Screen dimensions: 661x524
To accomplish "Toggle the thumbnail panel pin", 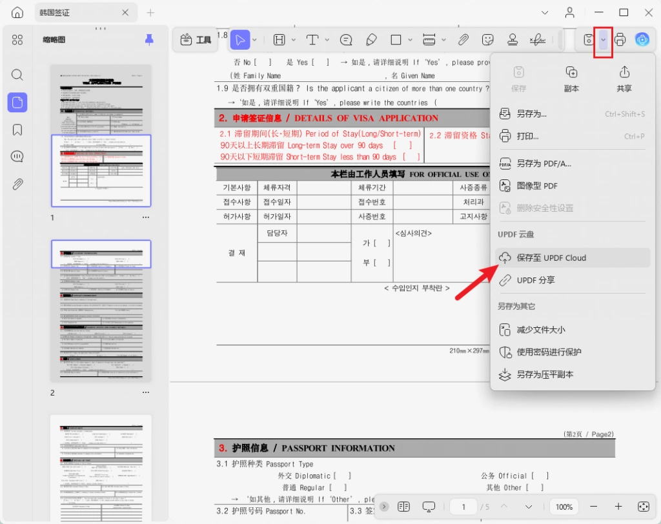I will pos(149,39).
